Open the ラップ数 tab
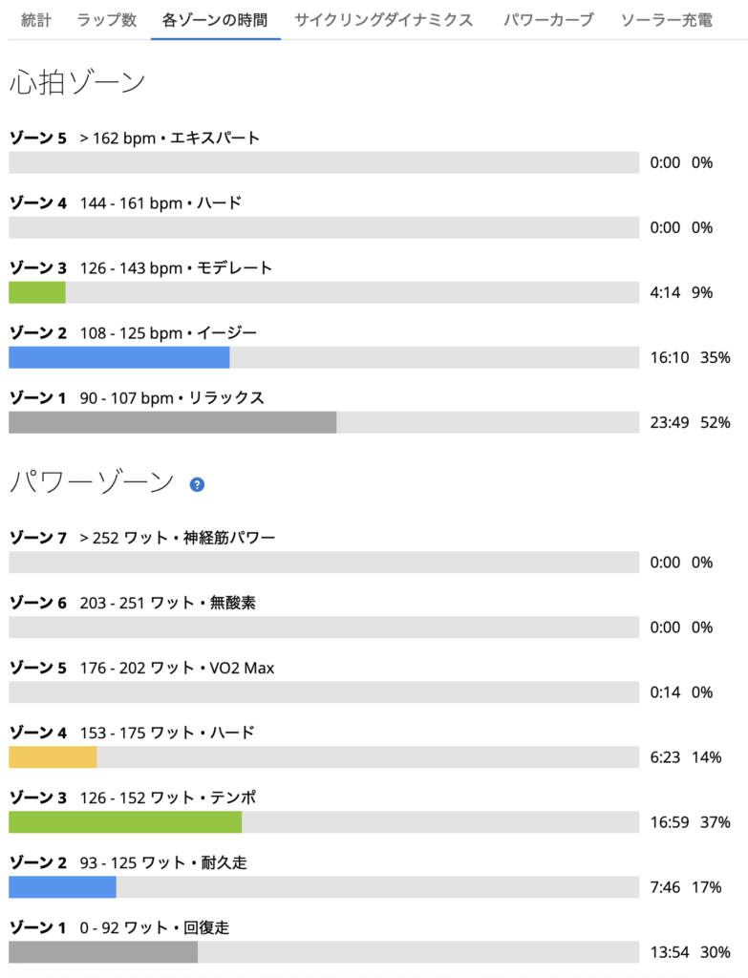 107,20
